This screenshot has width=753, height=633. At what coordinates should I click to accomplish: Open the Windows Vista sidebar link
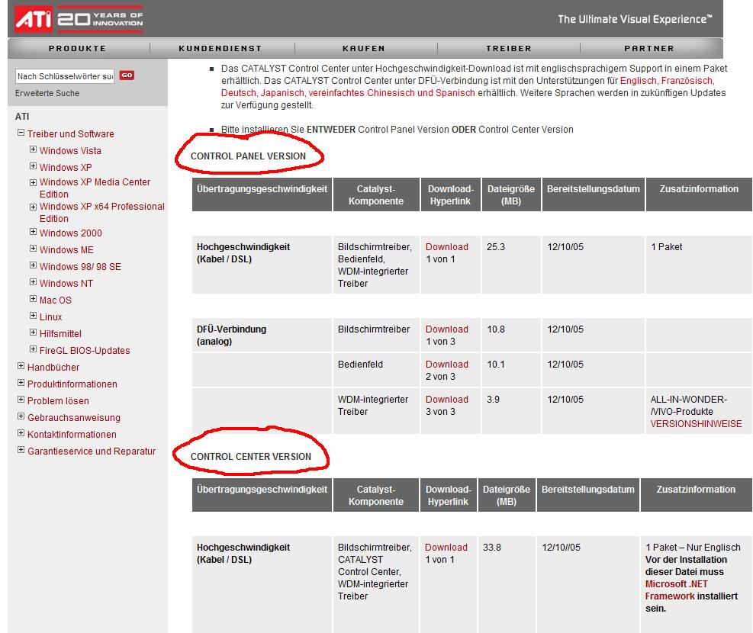point(70,151)
